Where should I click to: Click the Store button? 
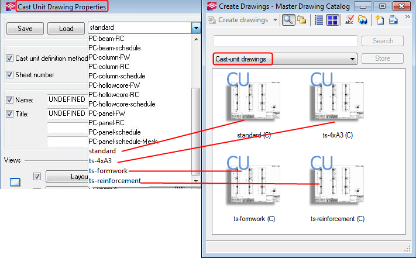pyautogui.click(x=383, y=59)
